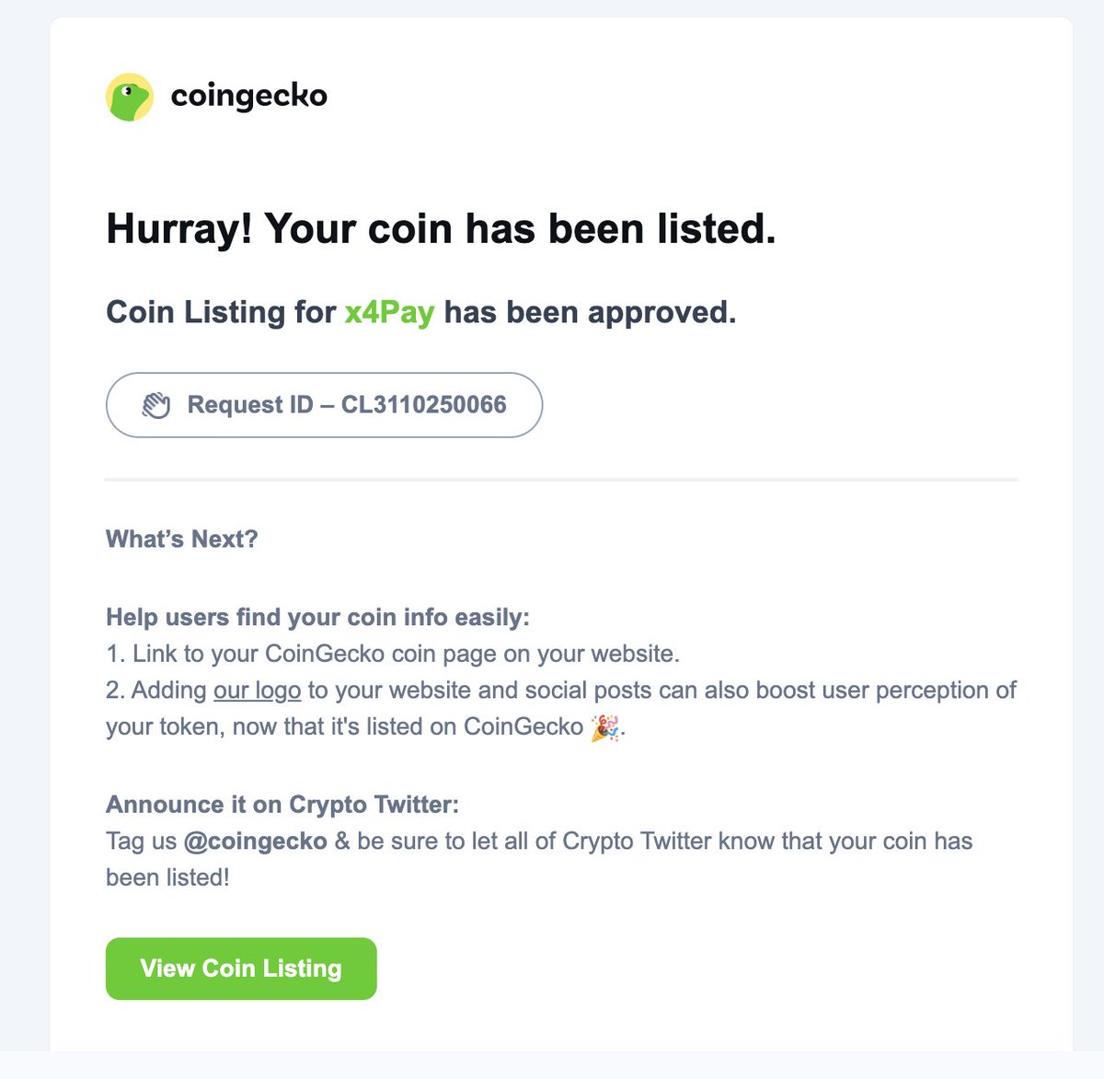1104x1079 pixels.
Task: Click the @coingecko Twitter mention
Action: (x=255, y=841)
